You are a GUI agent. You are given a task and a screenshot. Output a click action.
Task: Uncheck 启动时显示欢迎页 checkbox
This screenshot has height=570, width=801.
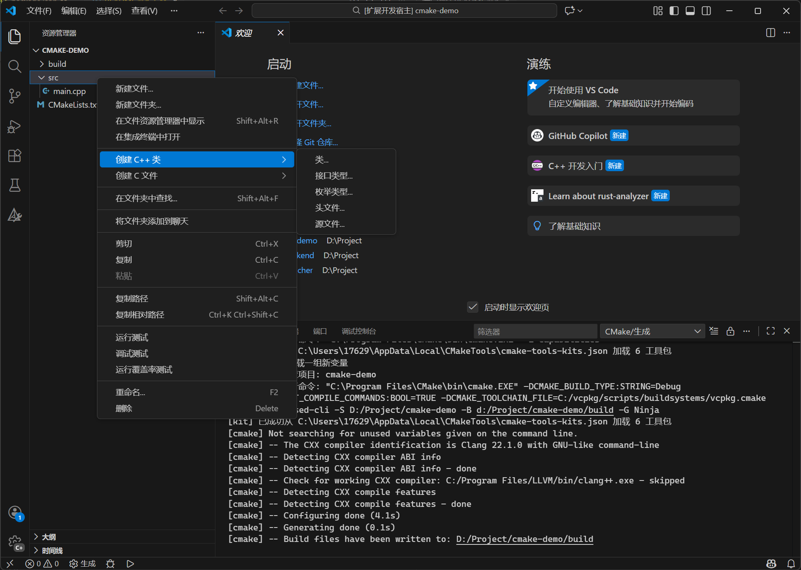pyautogui.click(x=473, y=307)
